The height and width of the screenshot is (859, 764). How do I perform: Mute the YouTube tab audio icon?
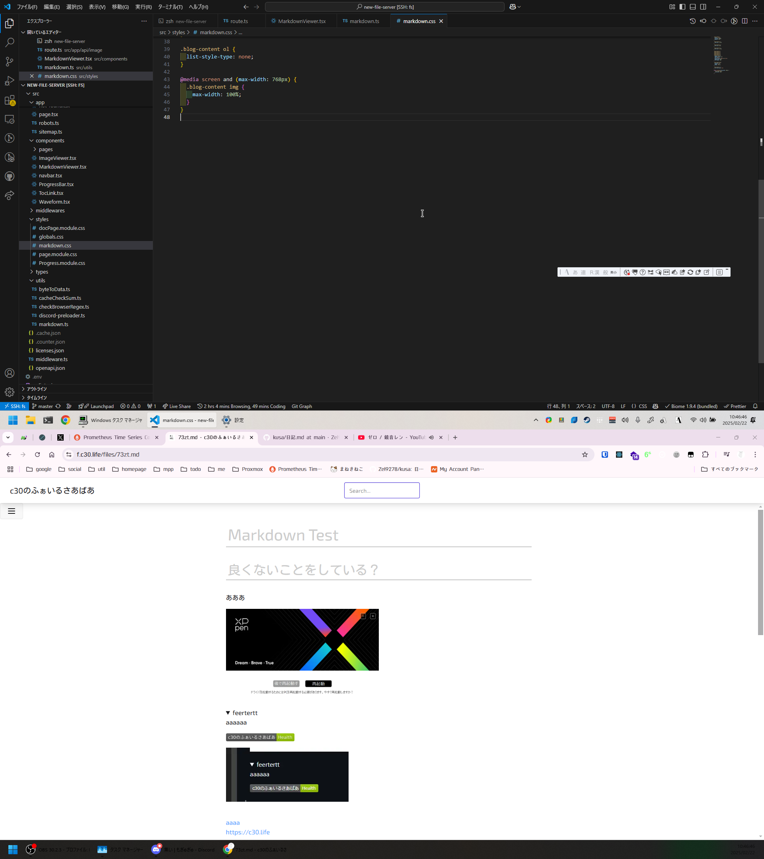pos(431,437)
